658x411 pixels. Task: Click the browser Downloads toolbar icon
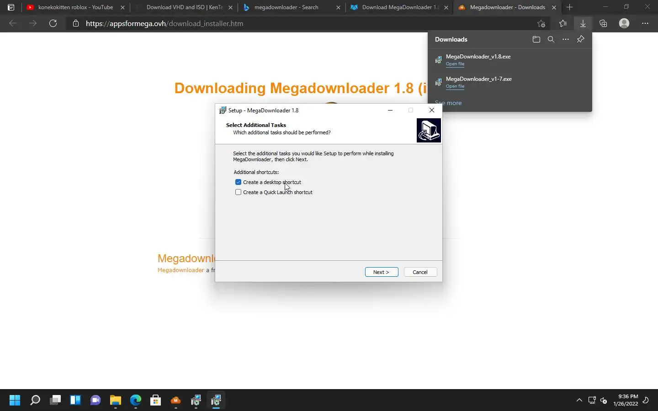click(583, 23)
